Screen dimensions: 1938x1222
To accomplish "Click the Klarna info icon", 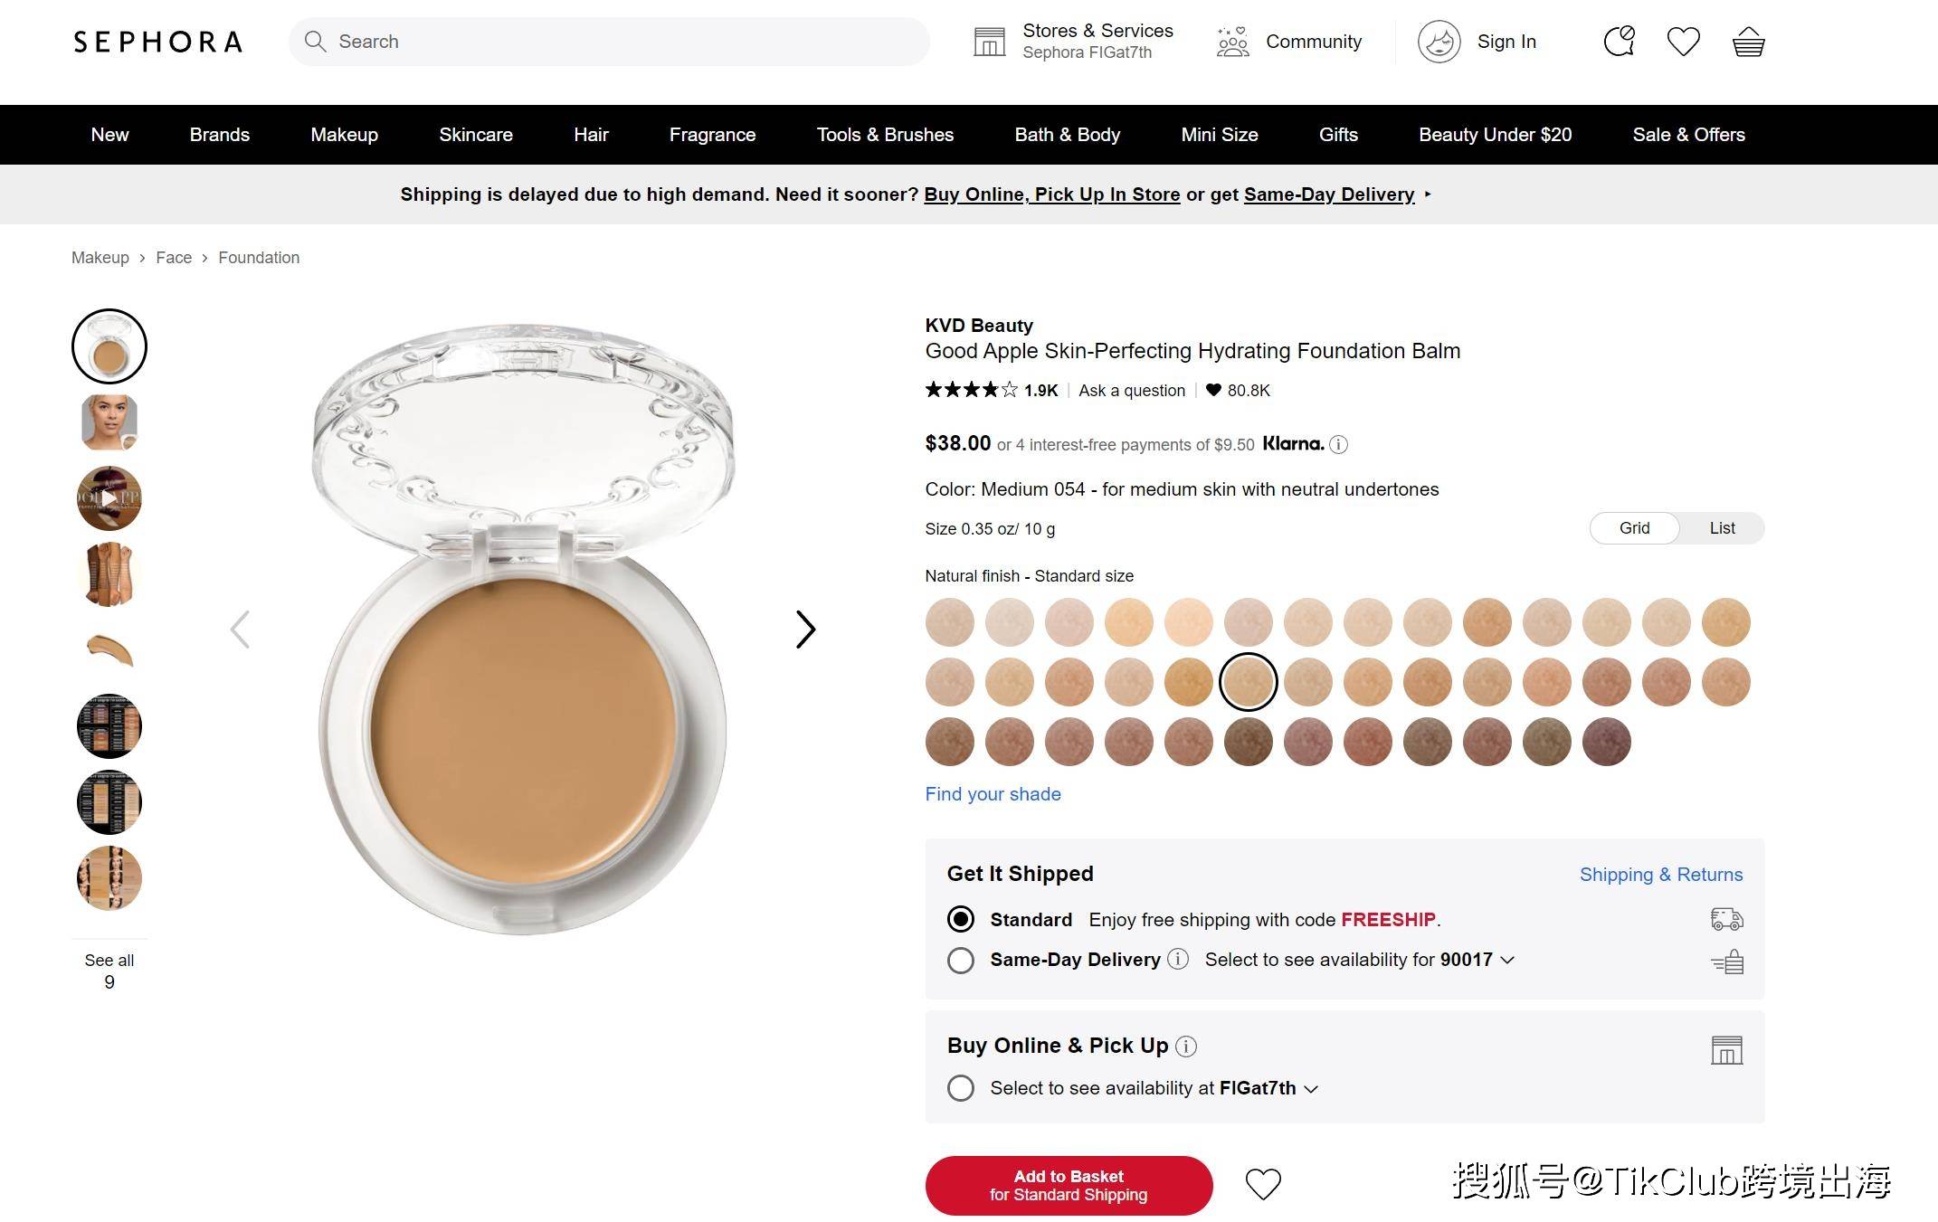I will point(1339,444).
